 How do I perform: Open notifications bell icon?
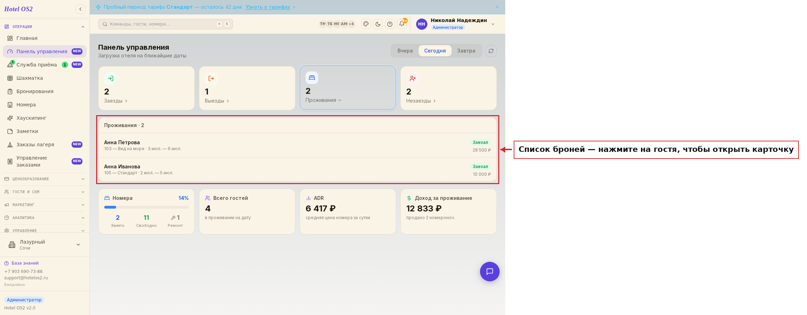click(402, 24)
